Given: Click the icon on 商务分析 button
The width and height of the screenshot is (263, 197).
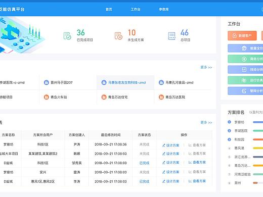Looking at the screenshot, I should (x=244, y=59).
